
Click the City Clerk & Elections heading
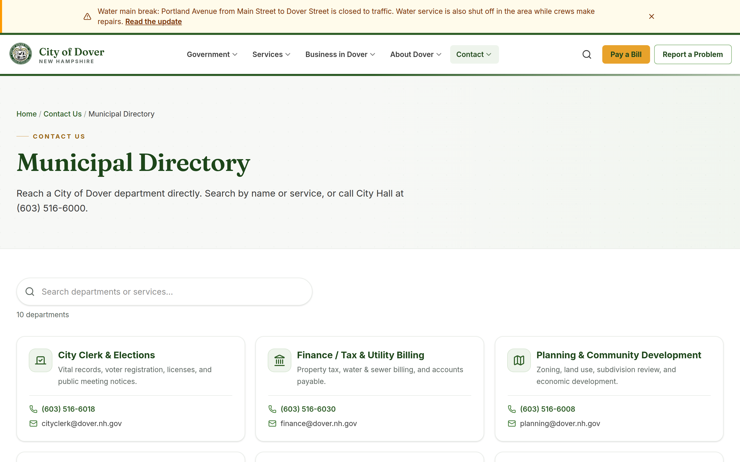(106, 355)
